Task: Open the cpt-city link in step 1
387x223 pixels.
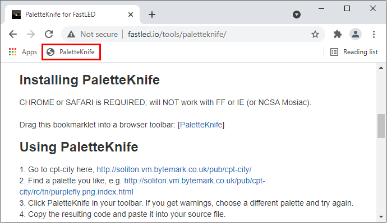Action: pyautogui.click(x=174, y=169)
